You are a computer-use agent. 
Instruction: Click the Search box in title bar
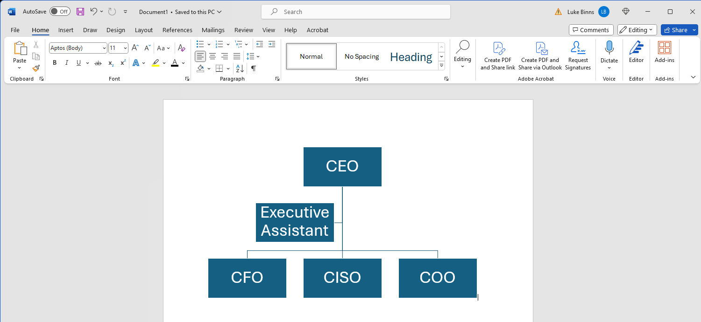coord(356,12)
